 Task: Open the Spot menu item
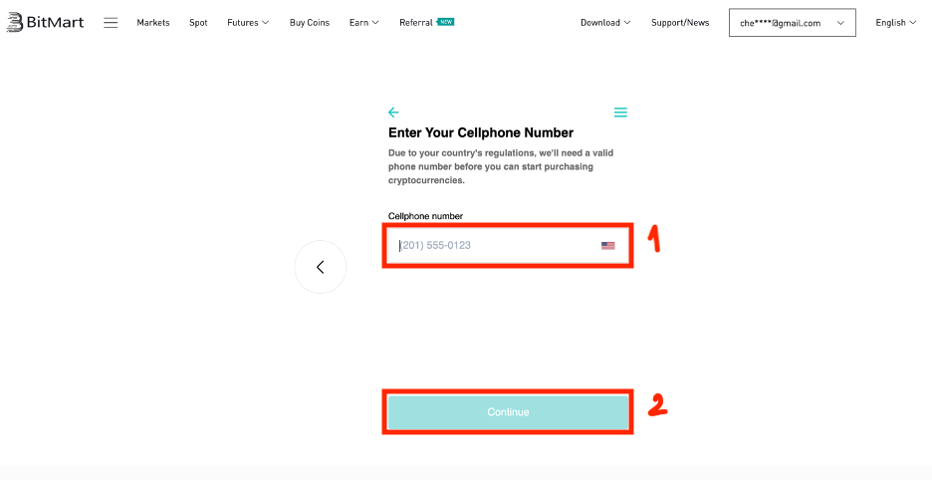tap(198, 23)
